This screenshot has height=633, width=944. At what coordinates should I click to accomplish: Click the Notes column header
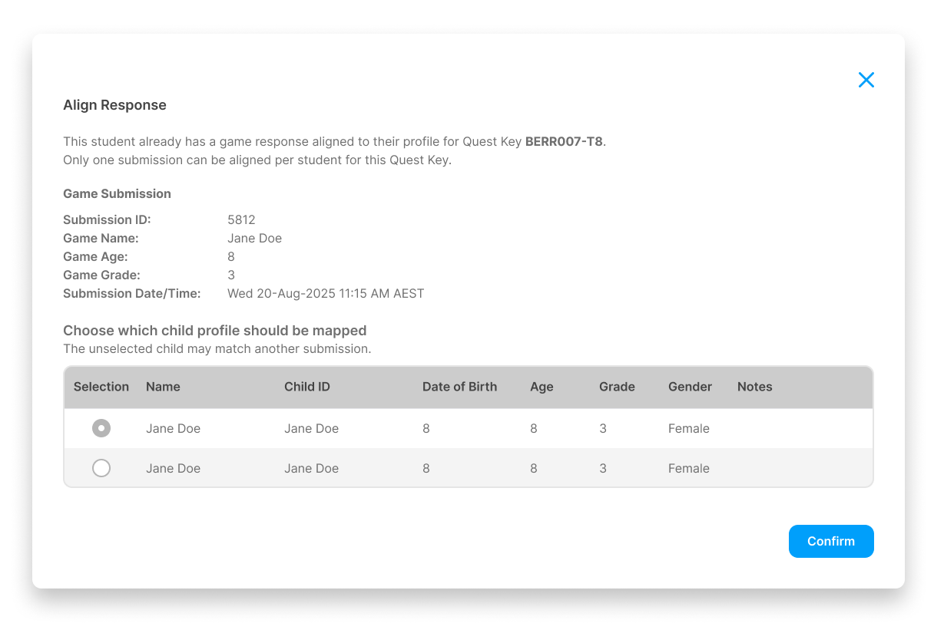pyautogui.click(x=754, y=387)
